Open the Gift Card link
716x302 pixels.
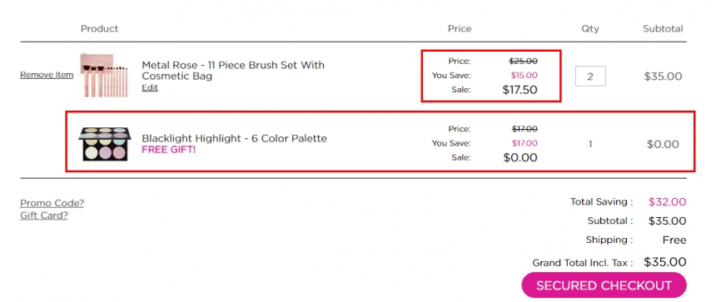point(44,215)
